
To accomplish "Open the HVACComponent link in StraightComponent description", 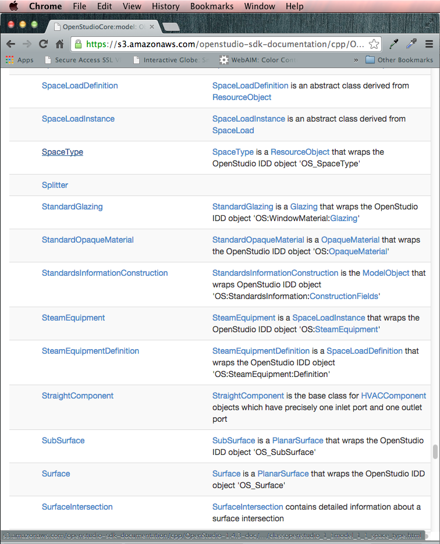I will pos(393,396).
